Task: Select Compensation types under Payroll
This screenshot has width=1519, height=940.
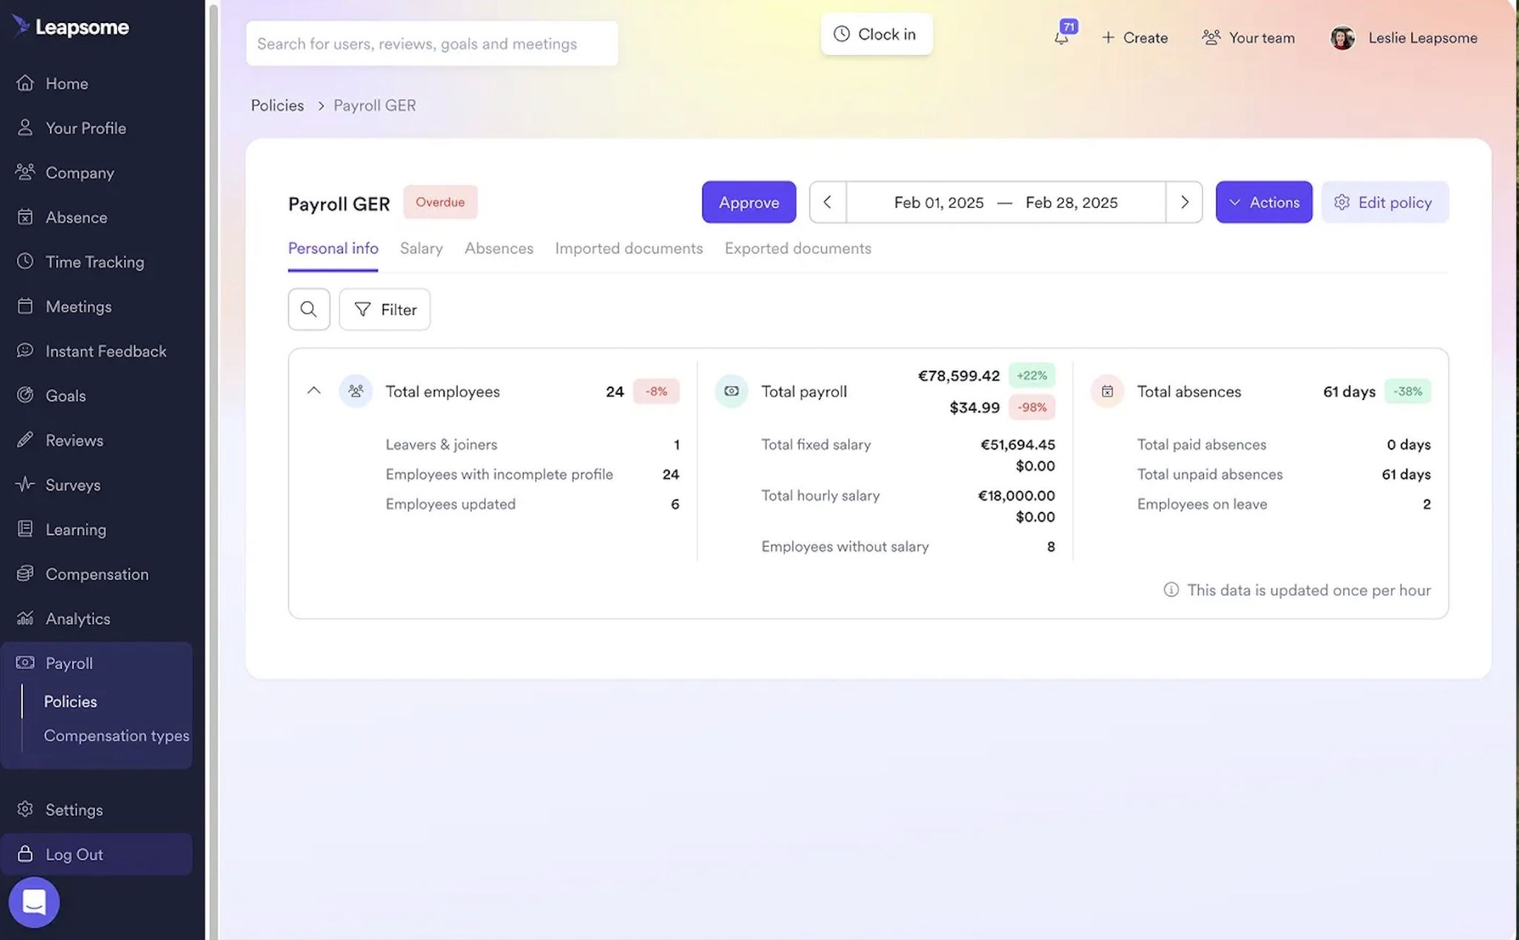Action: pos(116,735)
